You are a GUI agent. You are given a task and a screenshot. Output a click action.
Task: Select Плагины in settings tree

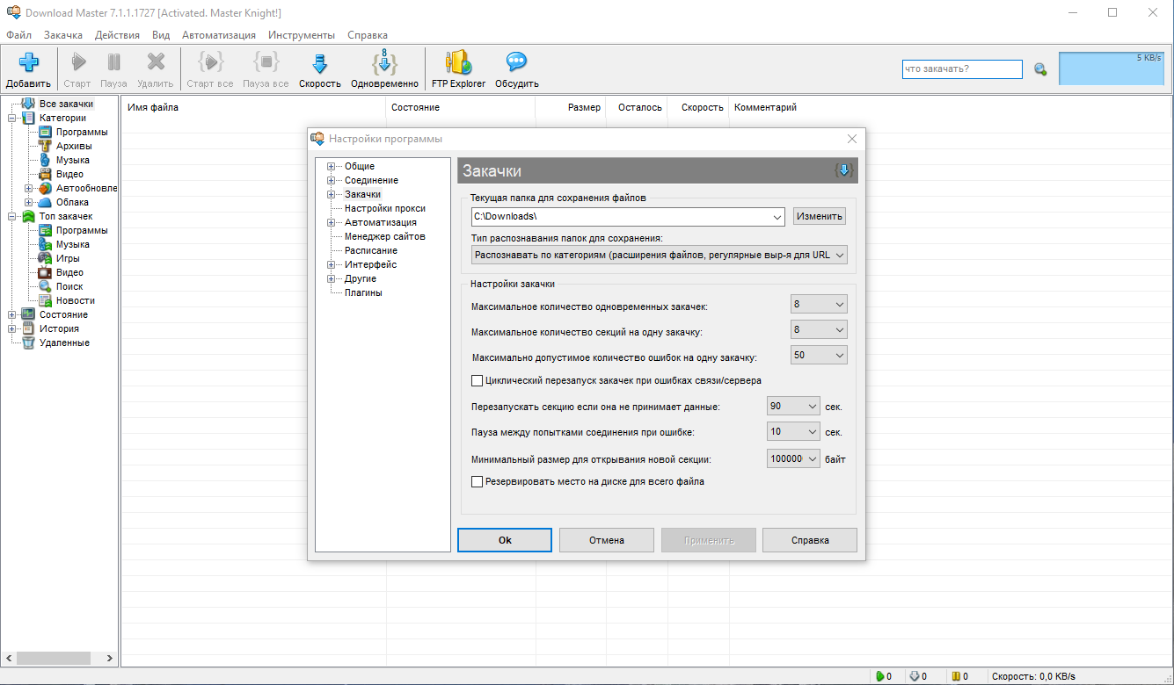click(x=363, y=292)
